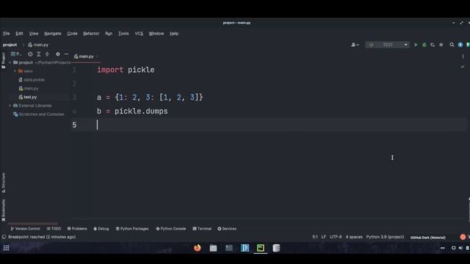Click the inspection checkmark icon in editor
Viewport: 470px width, 264px height.
tap(463, 67)
